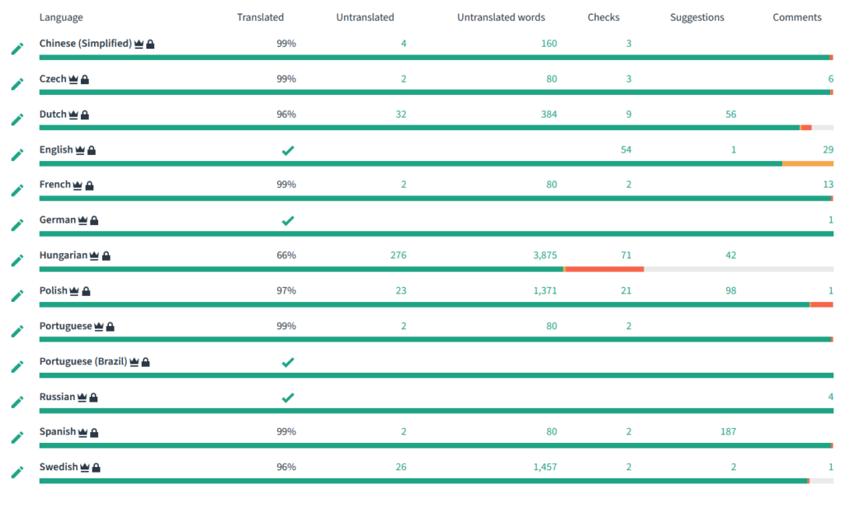Click the crown icon next to Russian
This screenshot has width=845, height=513.
click(x=82, y=398)
